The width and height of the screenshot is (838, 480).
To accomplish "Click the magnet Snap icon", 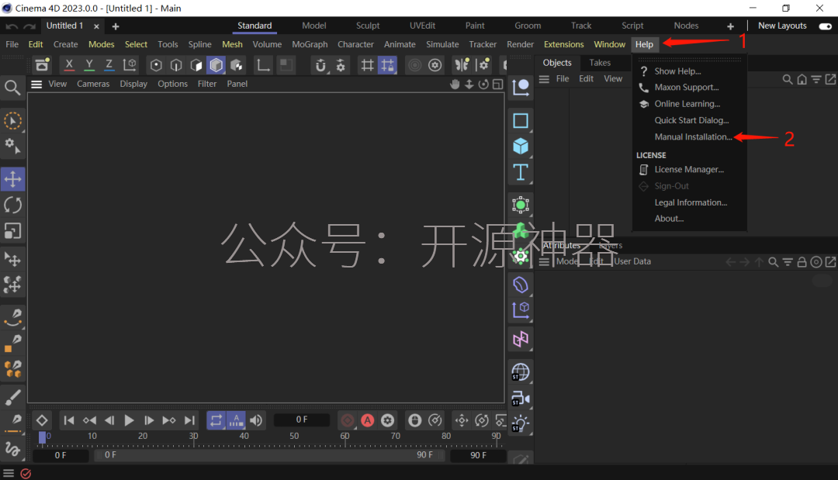I will coord(320,65).
